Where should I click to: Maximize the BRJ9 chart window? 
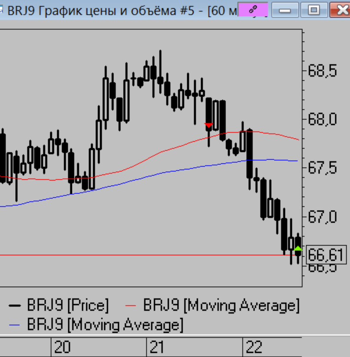coord(314,10)
